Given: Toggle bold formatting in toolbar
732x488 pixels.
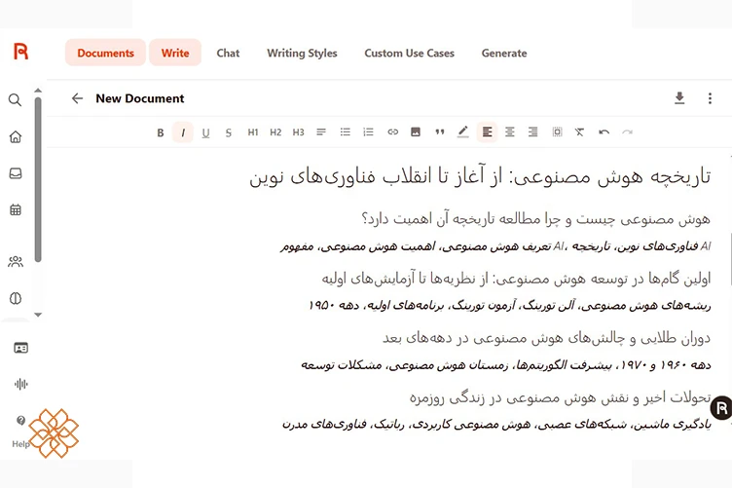Looking at the screenshot, I should click(x=160, y=132).
